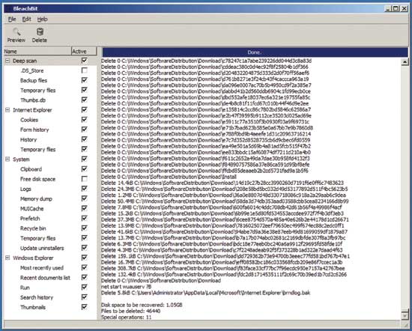This screenshot has height=331, width=412.
Task: Collapse the Internet Explorer group
Action: click(7, 110)
